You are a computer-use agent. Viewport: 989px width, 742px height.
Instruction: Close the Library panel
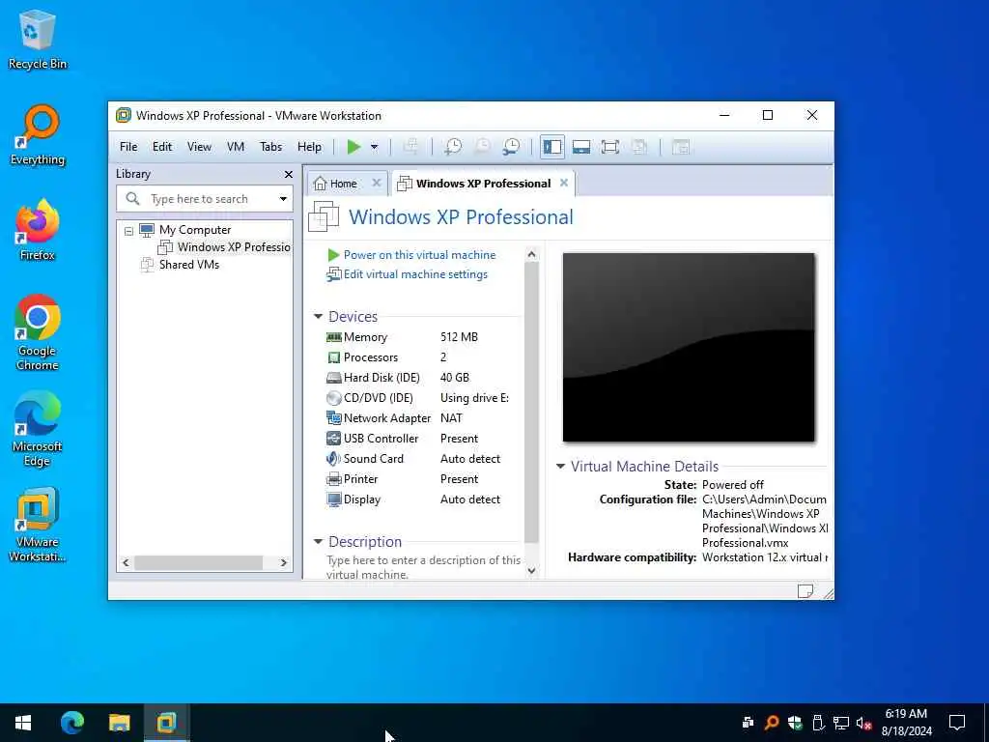point(288,174)
